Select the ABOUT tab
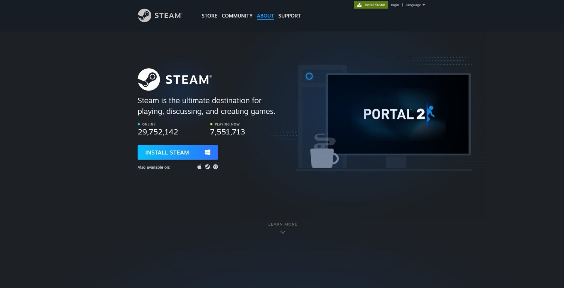The image size is (564, 288). coord(265,16)
